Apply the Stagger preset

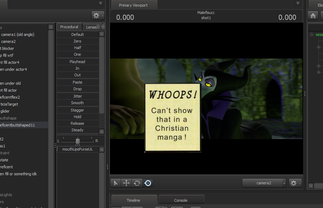[78, 110]
